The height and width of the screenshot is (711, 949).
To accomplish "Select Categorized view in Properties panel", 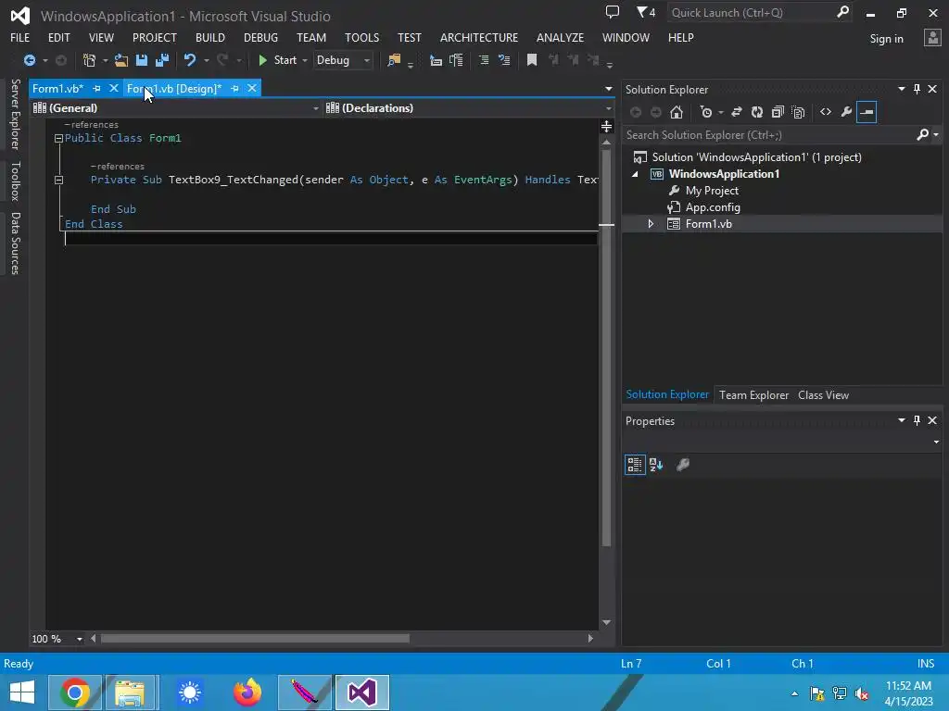I will coord(635,465).
